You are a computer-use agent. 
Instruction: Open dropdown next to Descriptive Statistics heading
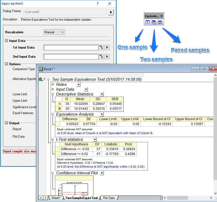coord(102,94)
